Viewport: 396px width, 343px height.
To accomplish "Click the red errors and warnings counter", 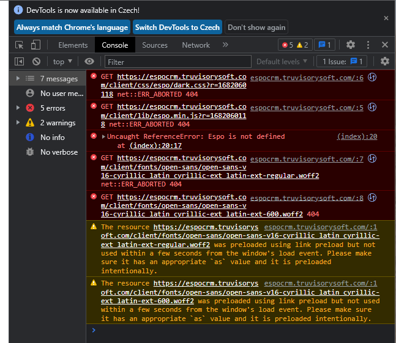I will point(294,45).
